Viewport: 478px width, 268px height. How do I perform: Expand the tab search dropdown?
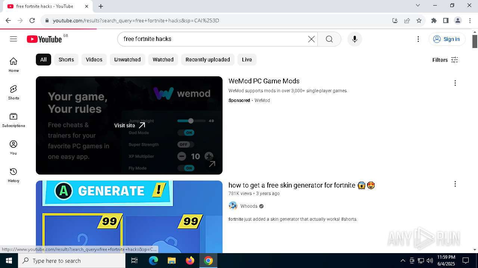[x=418, y=5]
